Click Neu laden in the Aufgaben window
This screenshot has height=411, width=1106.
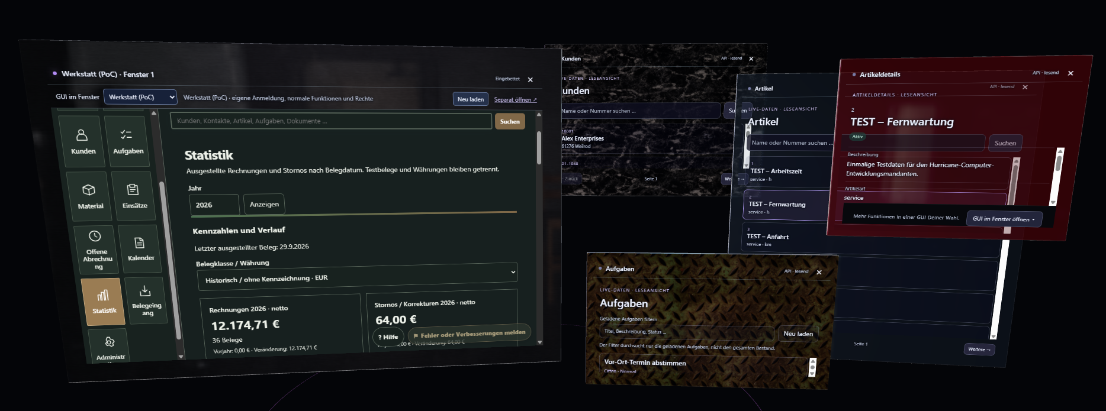[x=798, y=334]
